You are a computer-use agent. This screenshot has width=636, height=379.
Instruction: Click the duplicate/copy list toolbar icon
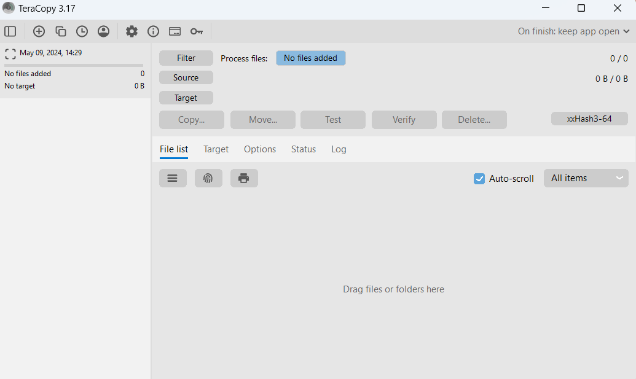pos(60,31)
